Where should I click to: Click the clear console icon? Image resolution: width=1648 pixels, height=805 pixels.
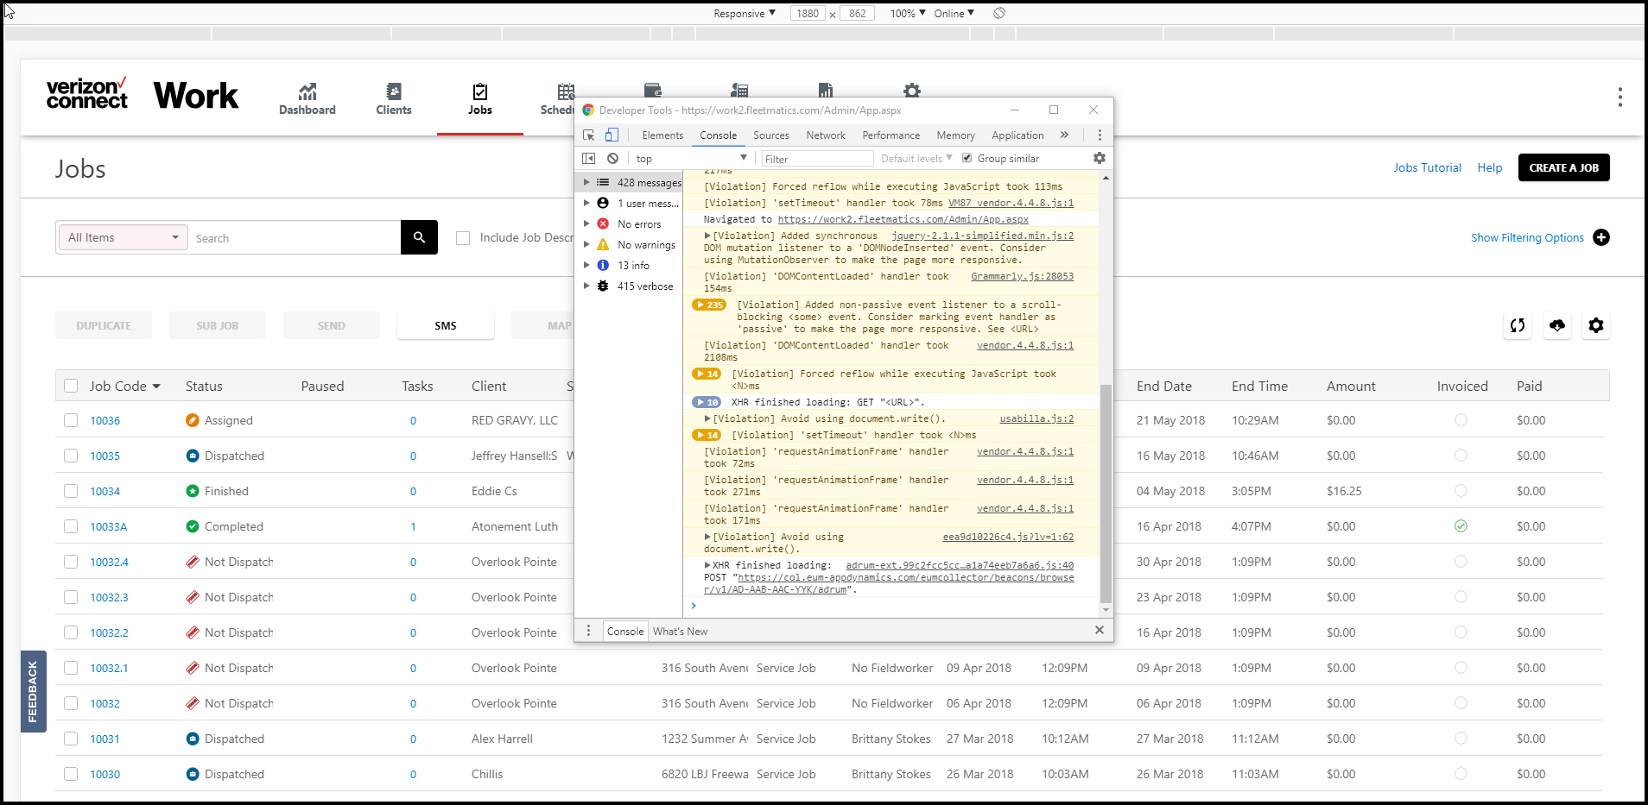[x=612, y=159]
